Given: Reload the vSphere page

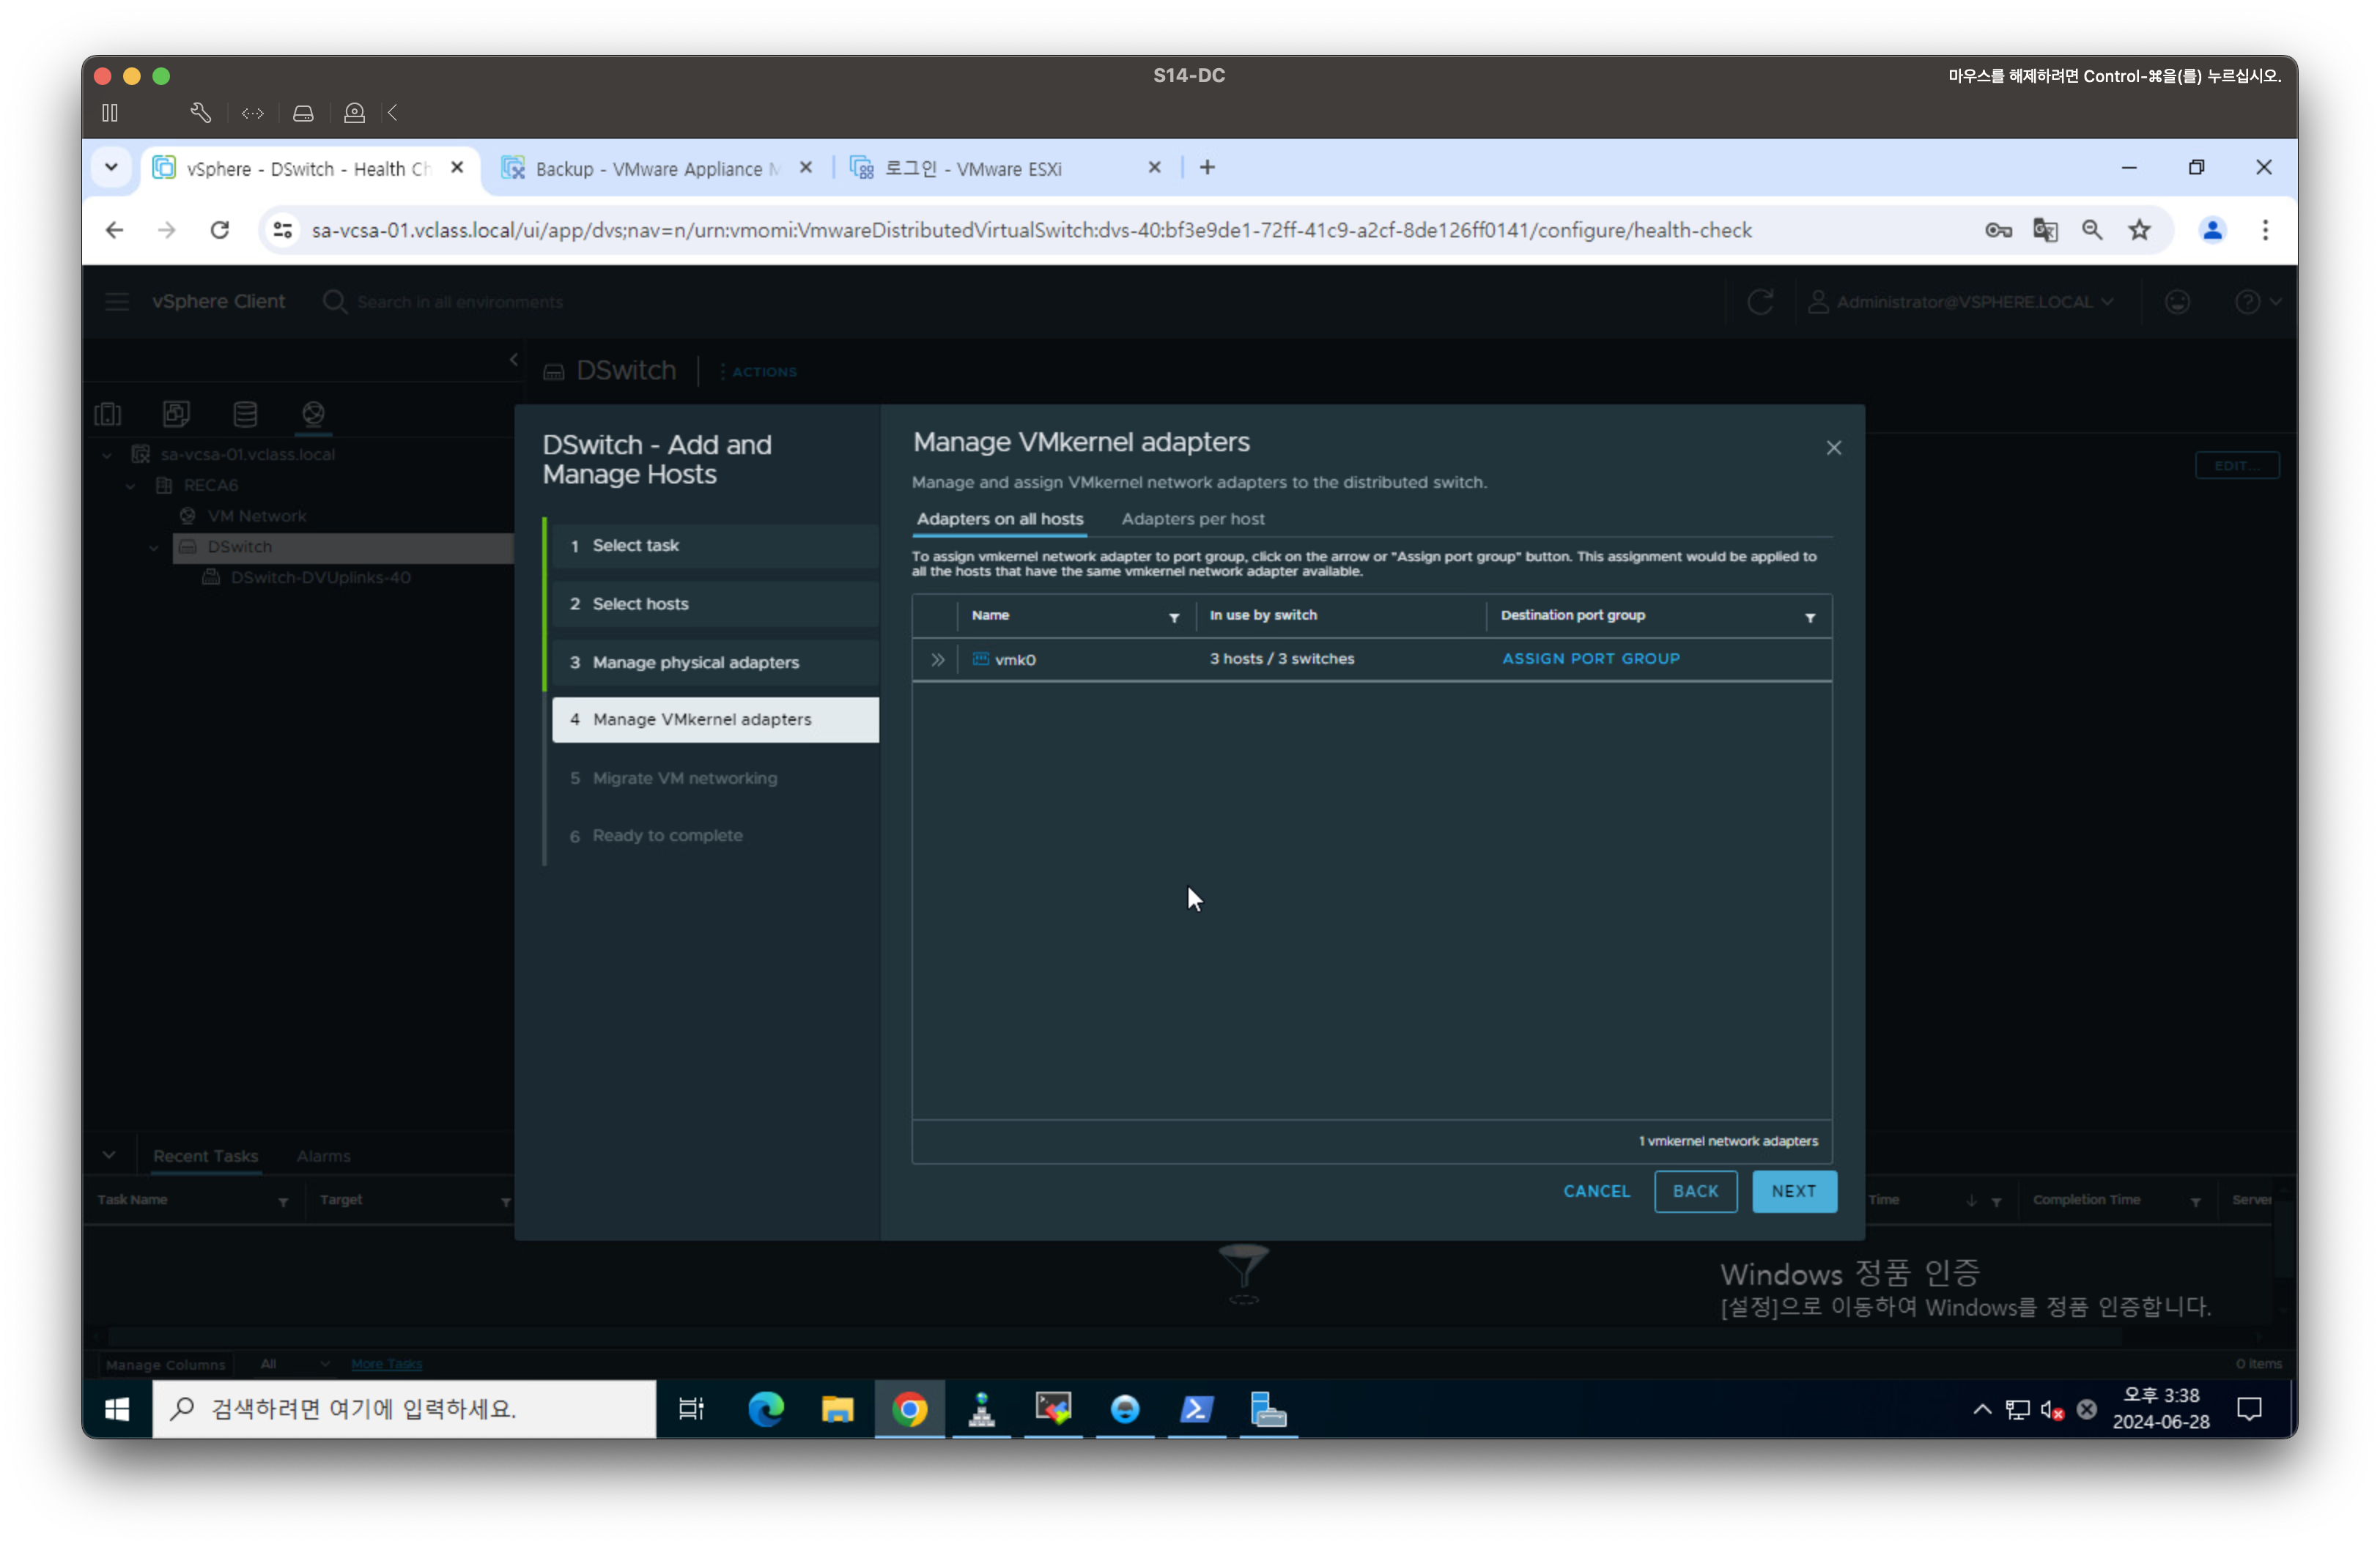Looking at the screenshot, I should (x=220, y=231).
